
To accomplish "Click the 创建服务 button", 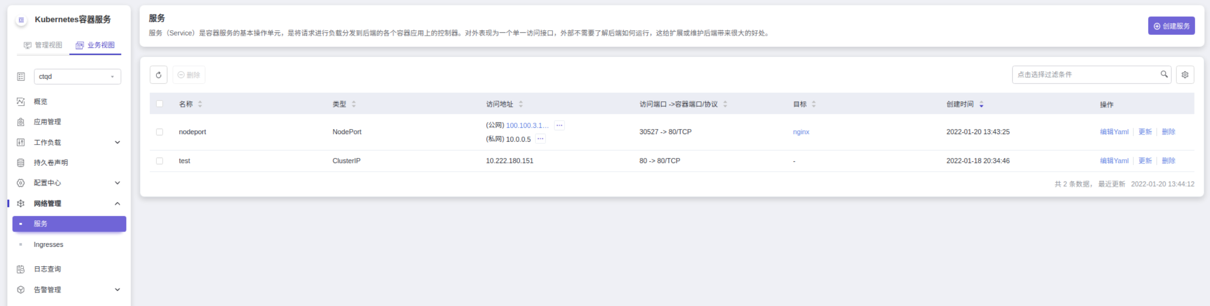I will pos(1170,26).
